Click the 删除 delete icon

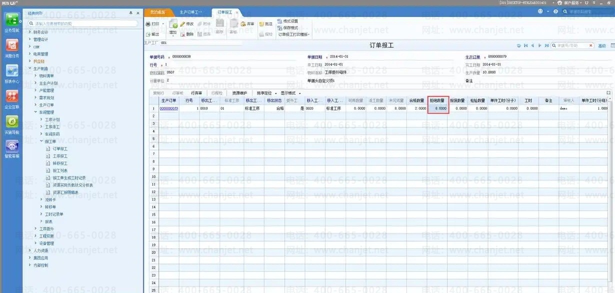(x=183, y=34)
